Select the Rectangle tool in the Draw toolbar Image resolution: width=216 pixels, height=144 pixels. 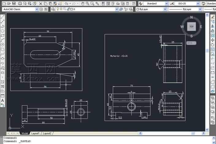(x=2, y=35)
